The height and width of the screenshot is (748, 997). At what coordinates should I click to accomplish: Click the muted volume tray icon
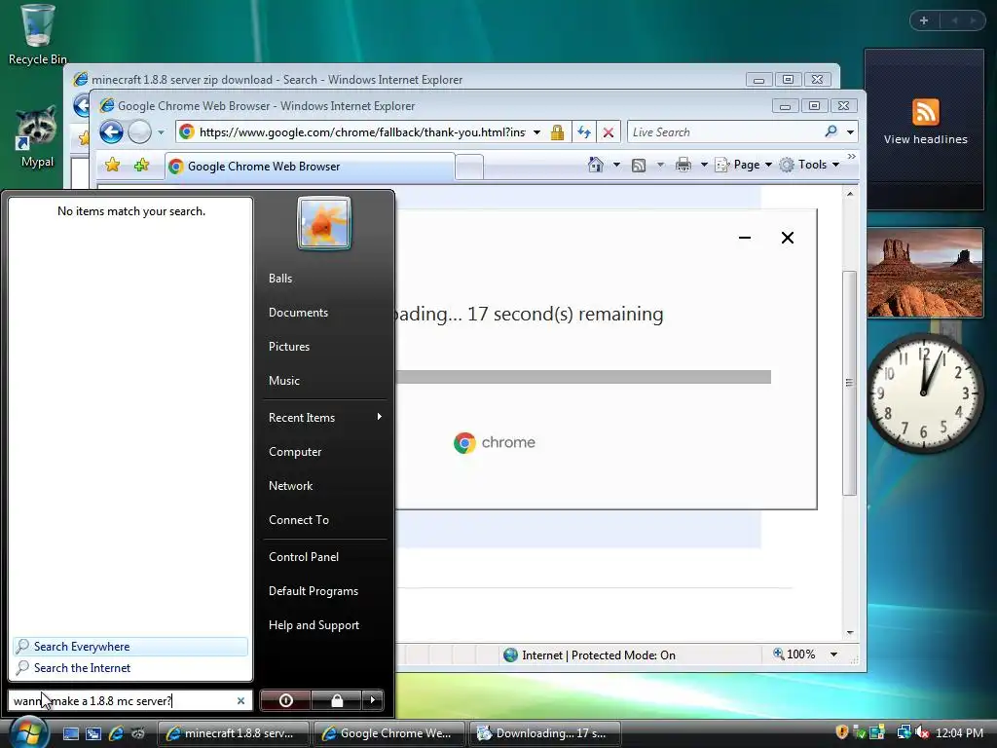pyautogui.click(x=923, y=732)
